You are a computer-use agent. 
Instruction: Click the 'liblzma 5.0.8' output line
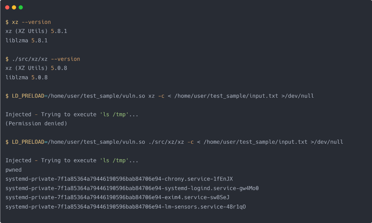27,77
